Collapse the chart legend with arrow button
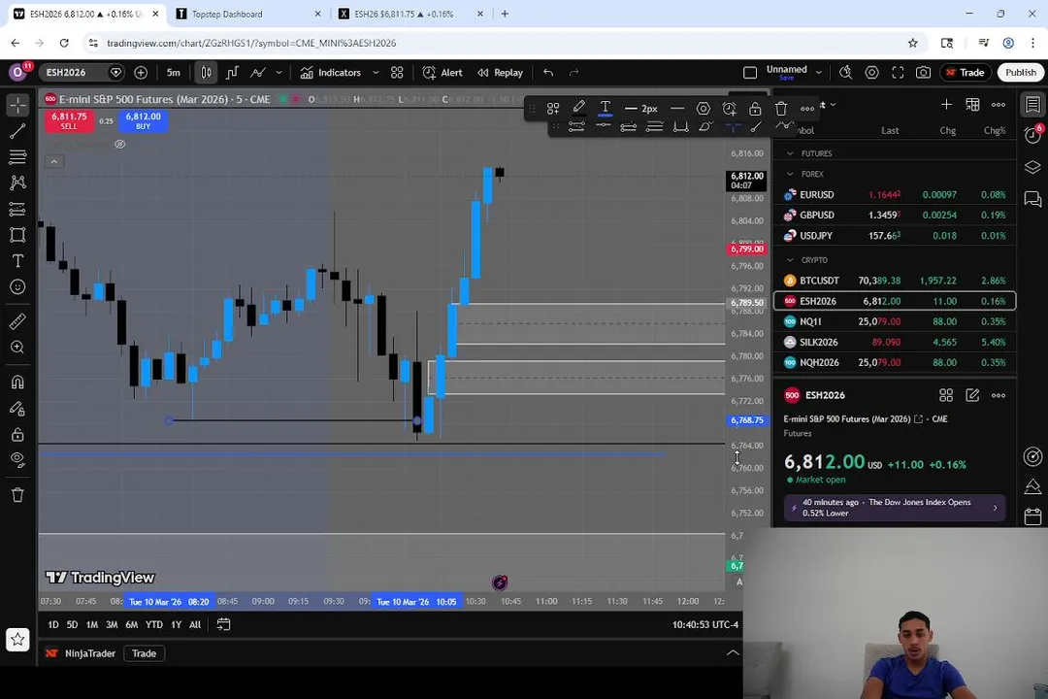 [54, 161]
